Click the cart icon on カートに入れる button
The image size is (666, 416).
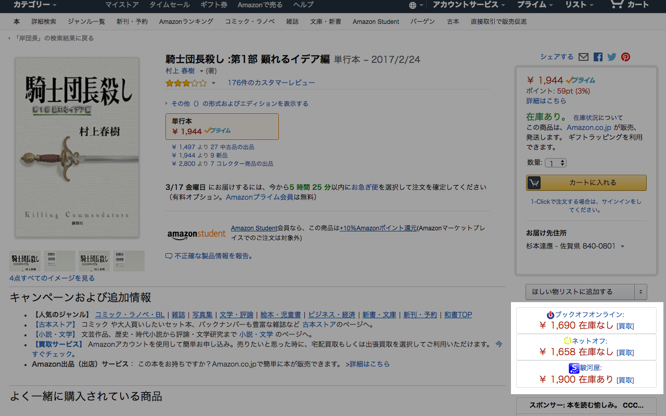pos(534,183)
